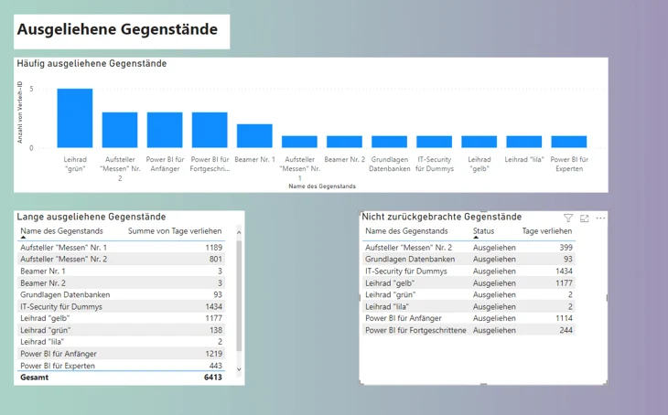Image resolution: width=668 pixels, height=415 pixels.
Task: Click the value 1189 in Lange ausgeliehene table
Action: point(214,248)
